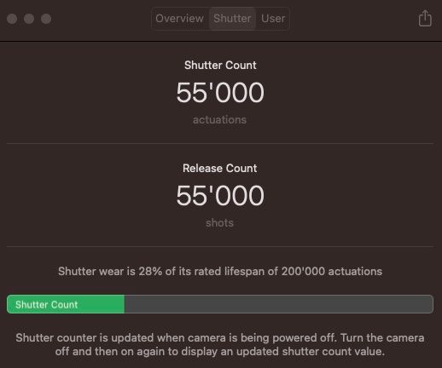Click the green Shutter Count progress bar
Screen dimensions: 442x368
pos(66,304)
